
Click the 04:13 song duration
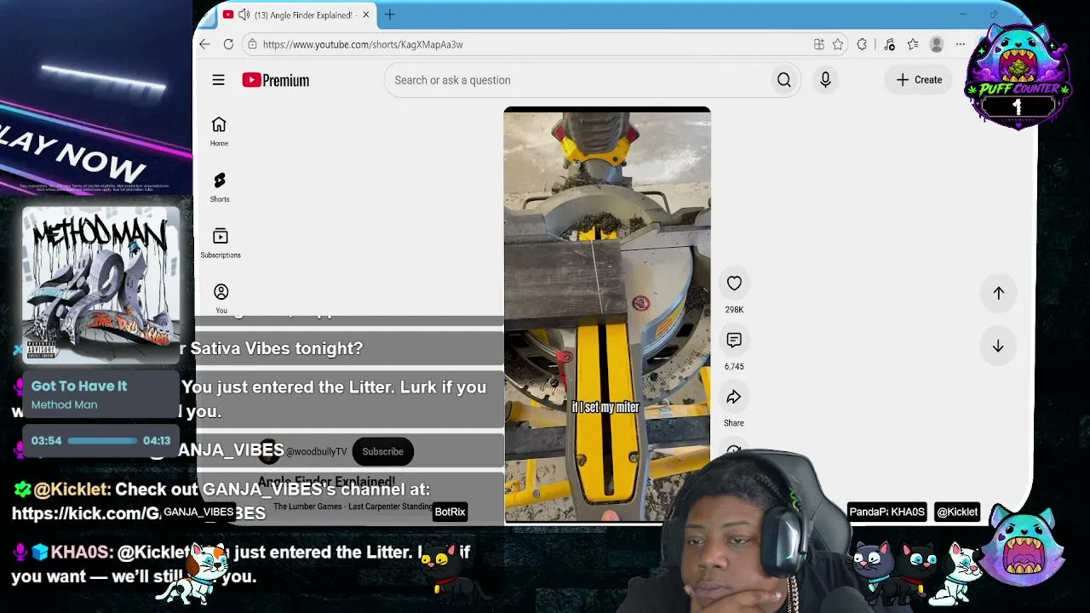157,441
